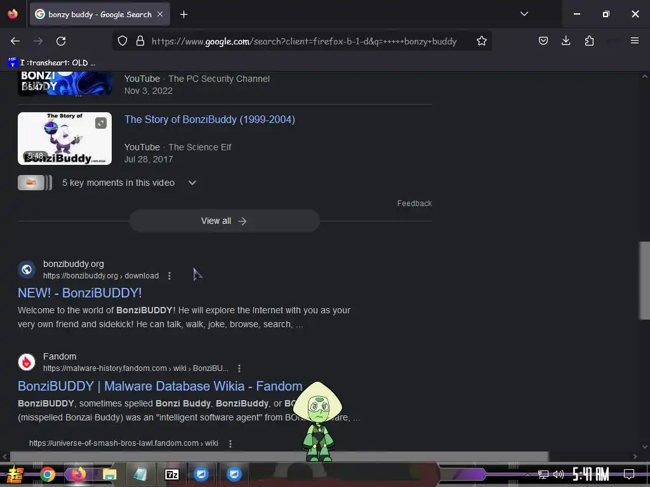Click View all videos button
This screenshot has height=487, width=650.
click(x=224, y=221)
